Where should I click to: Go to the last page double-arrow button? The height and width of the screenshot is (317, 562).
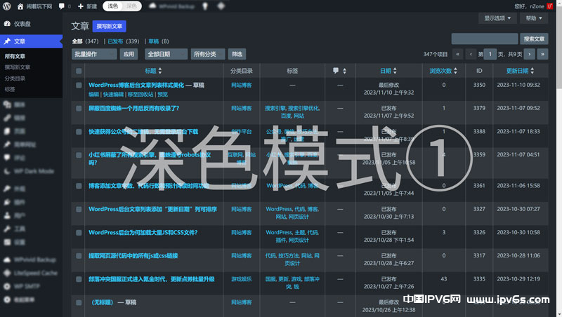click(542, 54)
